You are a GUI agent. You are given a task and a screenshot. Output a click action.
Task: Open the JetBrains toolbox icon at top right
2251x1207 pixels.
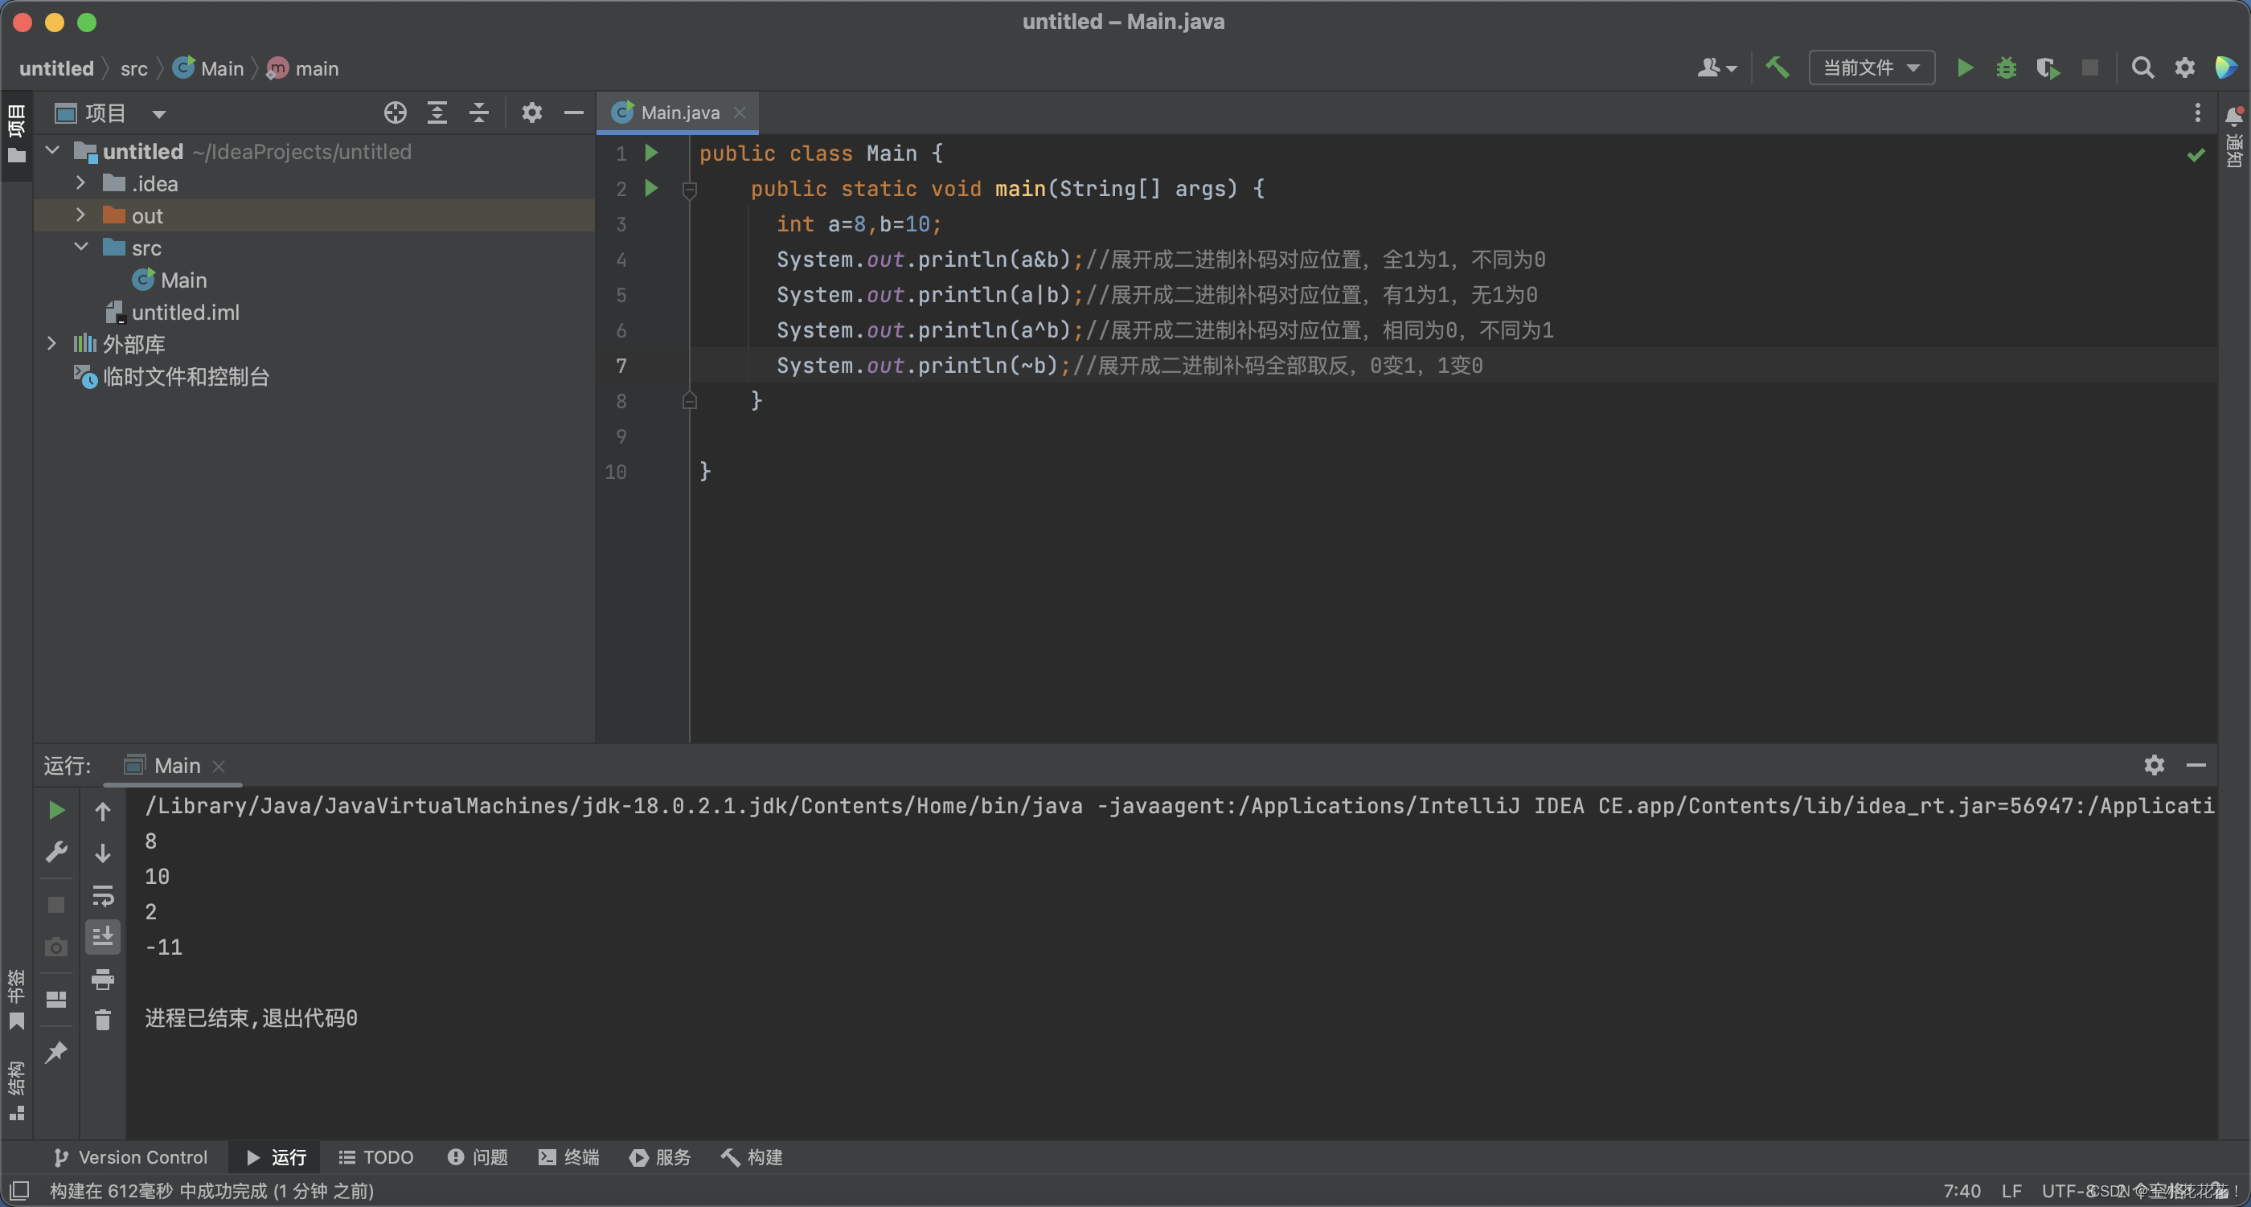click(2227, 68)
